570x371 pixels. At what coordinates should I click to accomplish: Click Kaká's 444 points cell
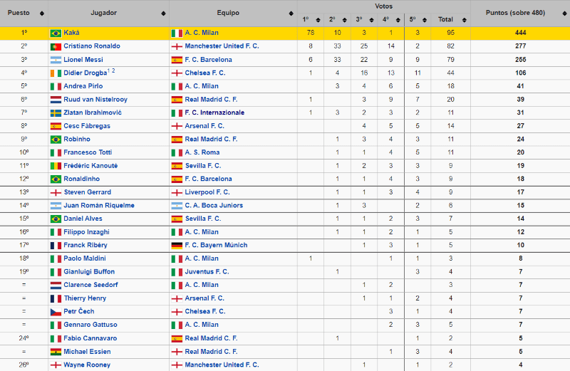[520, 33]
